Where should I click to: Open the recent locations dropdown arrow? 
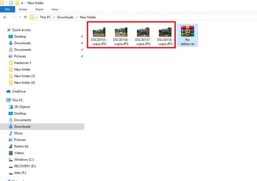point(20,17)
